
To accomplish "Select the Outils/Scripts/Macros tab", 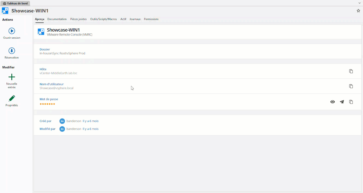I will 104,19.
